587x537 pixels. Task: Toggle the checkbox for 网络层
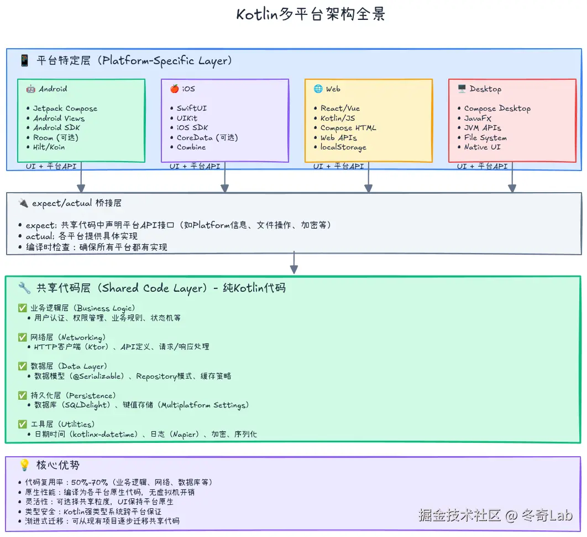point(23,337)
